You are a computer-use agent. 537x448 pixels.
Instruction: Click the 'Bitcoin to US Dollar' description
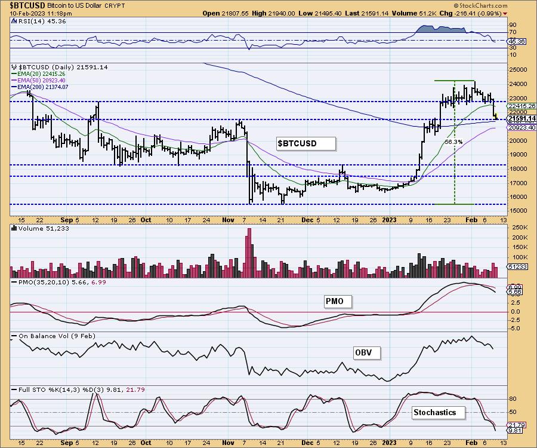click(73, 6)
